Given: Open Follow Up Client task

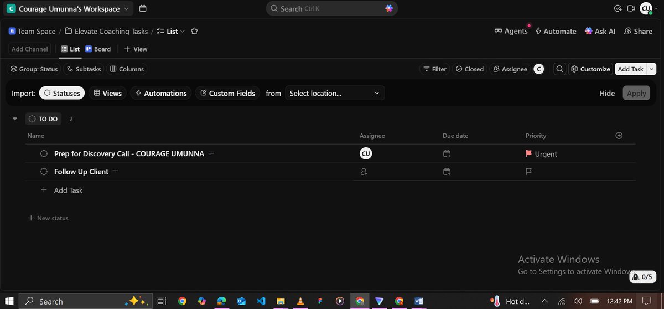Looking at the screenshot, I should coord(81,172).
